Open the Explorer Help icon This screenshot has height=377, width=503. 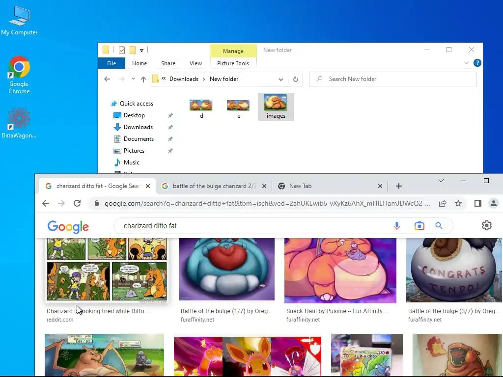tap(477, 63)
